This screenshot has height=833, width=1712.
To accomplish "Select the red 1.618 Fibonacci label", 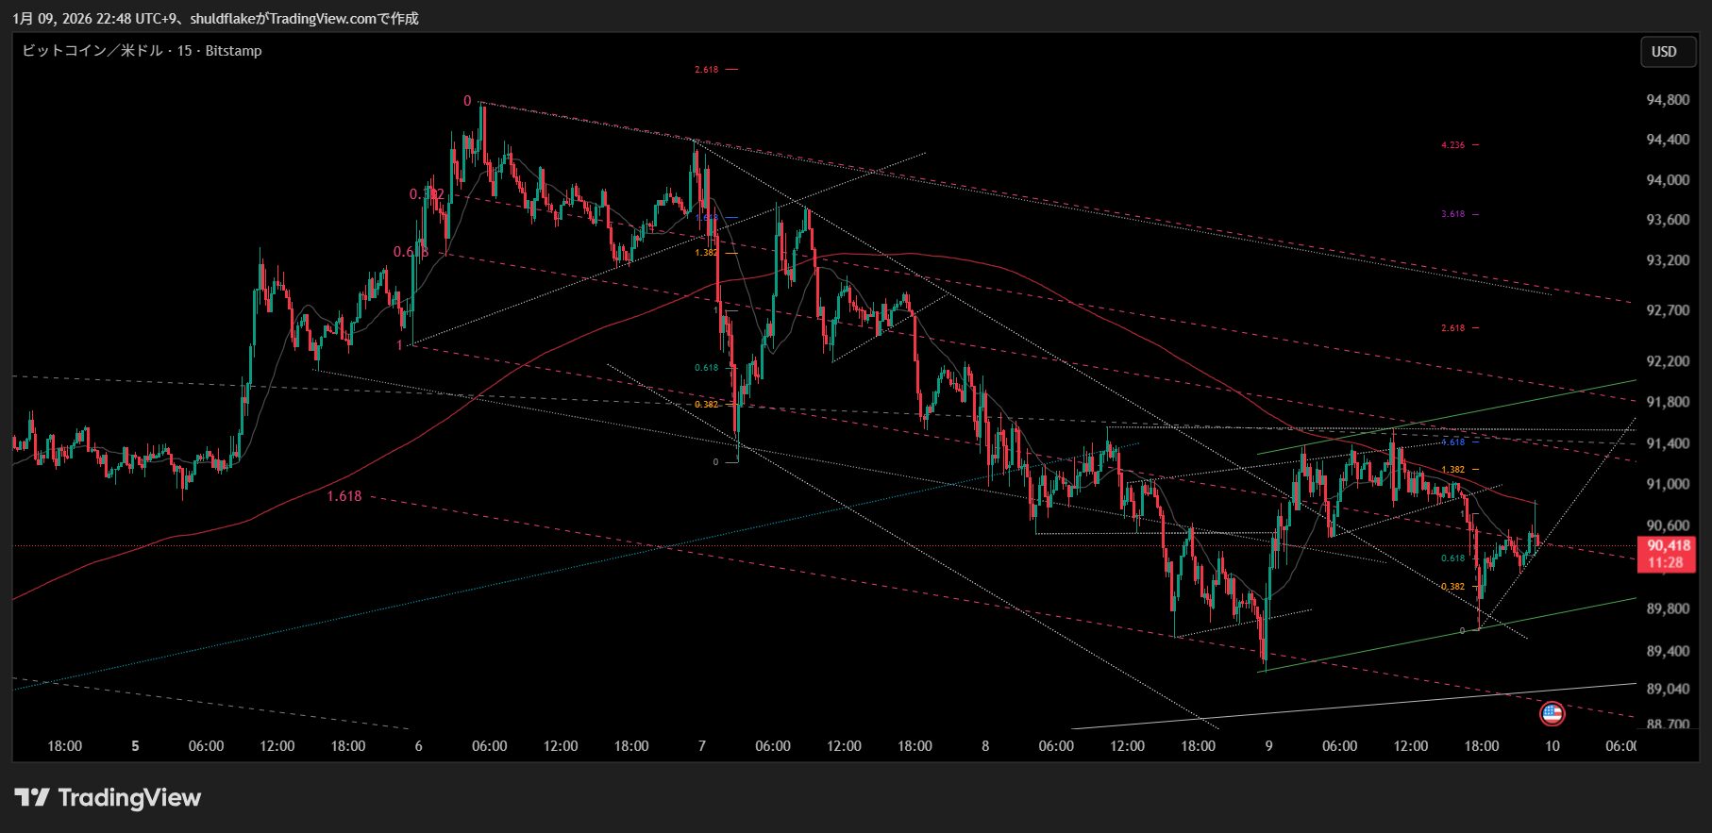I will click(x=344, y=496).
